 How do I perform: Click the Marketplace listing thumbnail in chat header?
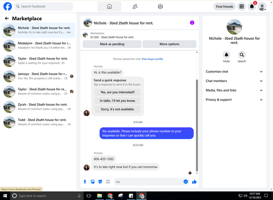click(85, 35)
